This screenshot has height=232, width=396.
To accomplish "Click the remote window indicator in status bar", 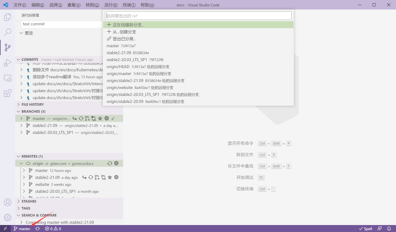I will coord(5,229).
